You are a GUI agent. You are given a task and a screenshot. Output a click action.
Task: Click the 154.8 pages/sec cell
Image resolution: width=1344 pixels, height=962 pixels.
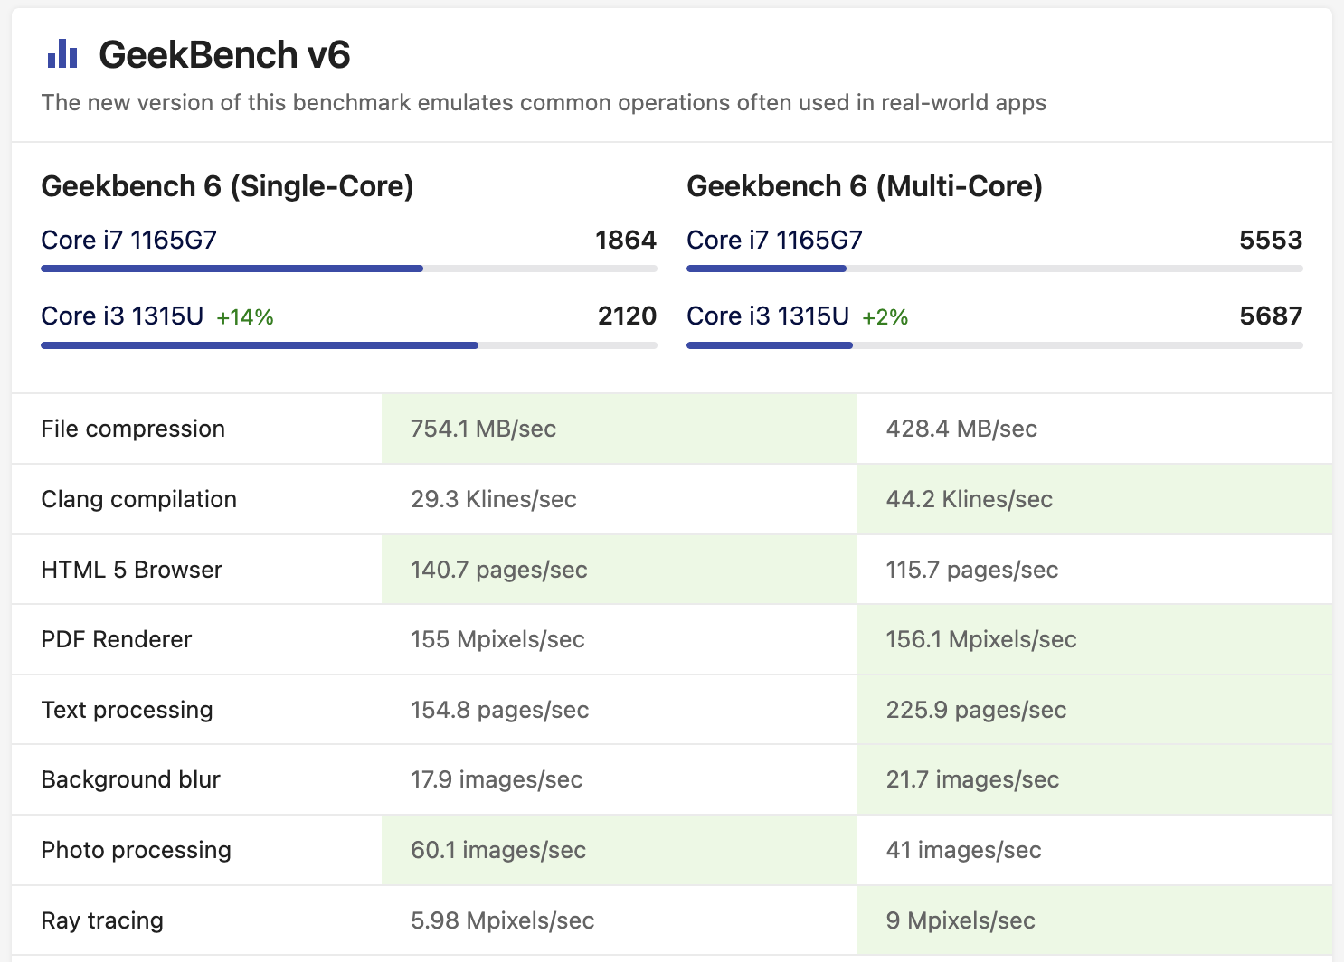click(x=619, y=710)
